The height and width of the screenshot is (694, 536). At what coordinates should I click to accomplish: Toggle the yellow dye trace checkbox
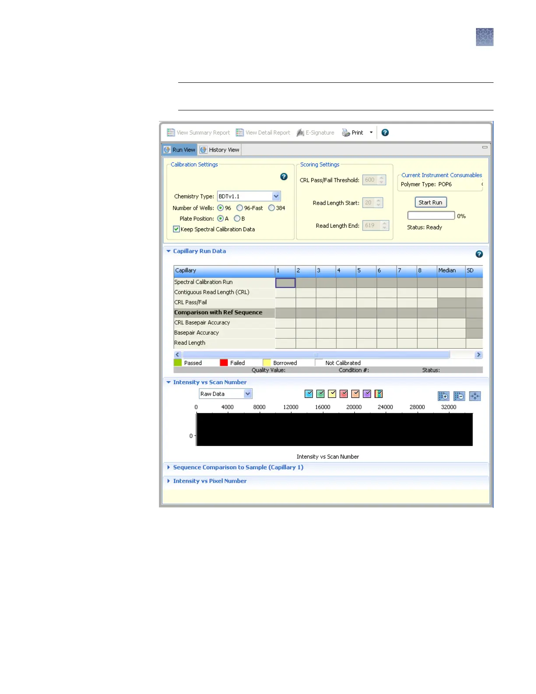tap(332, 394)
